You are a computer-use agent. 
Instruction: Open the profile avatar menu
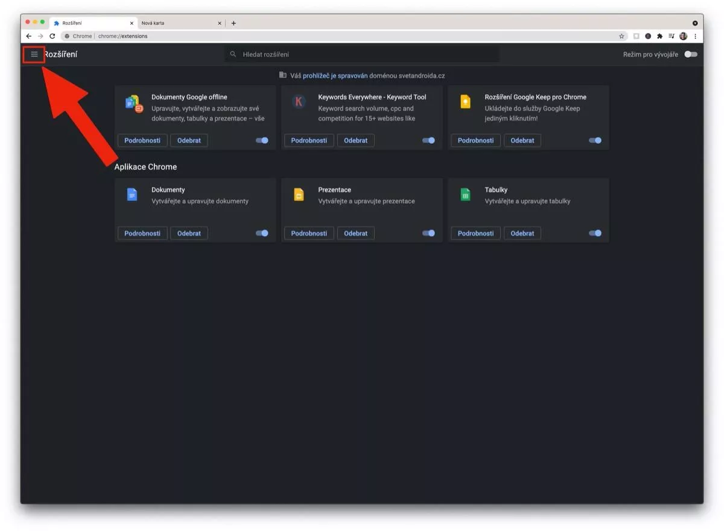point(684,36)
